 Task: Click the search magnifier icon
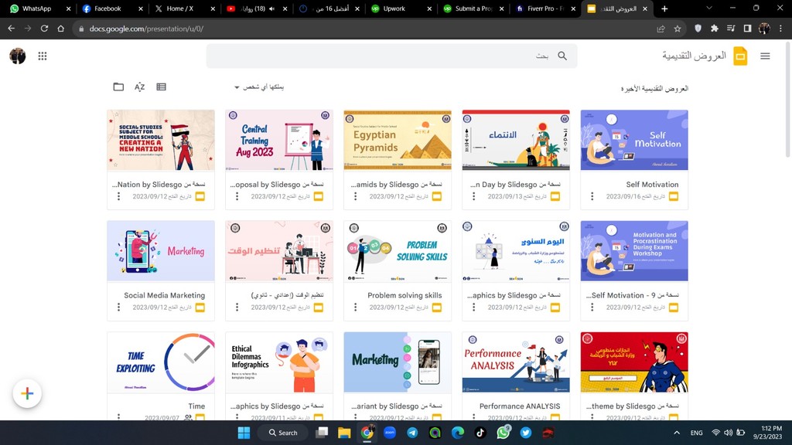[562, 56]
